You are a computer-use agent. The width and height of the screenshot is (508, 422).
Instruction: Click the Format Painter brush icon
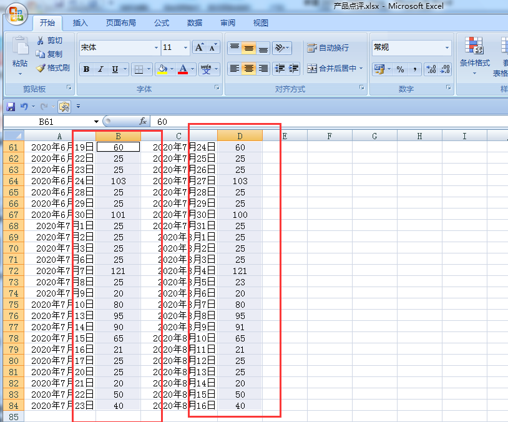(x=41, y=68)
